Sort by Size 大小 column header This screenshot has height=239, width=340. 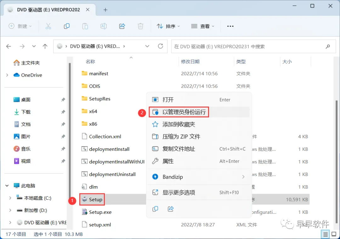tap(287, 62)
